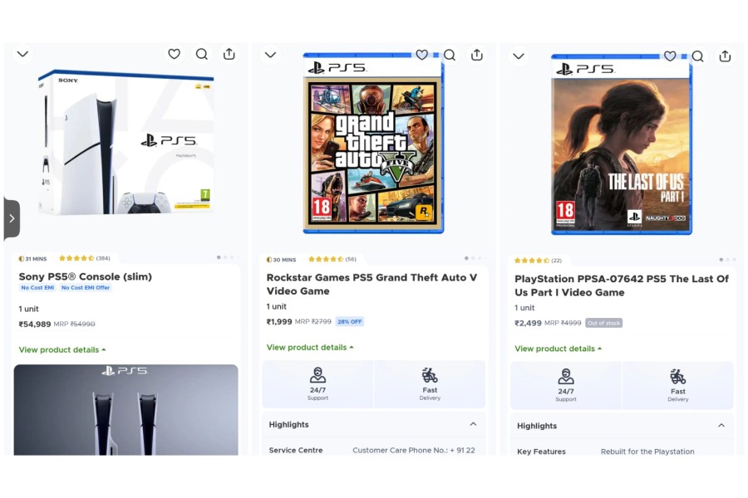Image resolution: width=748 pixels, height=498 pixels.
Task: Toggle wishlist heart on The Last of Us card
Action: (x=670, y=56)
